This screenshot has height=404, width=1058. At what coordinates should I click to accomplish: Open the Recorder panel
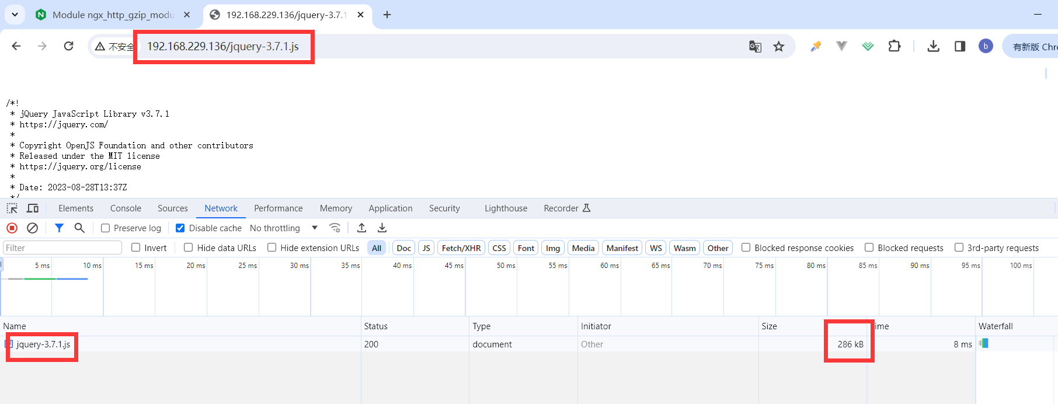pos(567,208)
